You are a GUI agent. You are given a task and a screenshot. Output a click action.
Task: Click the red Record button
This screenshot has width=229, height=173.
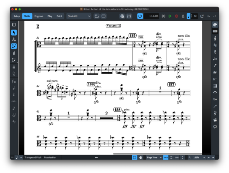(176, 16)
